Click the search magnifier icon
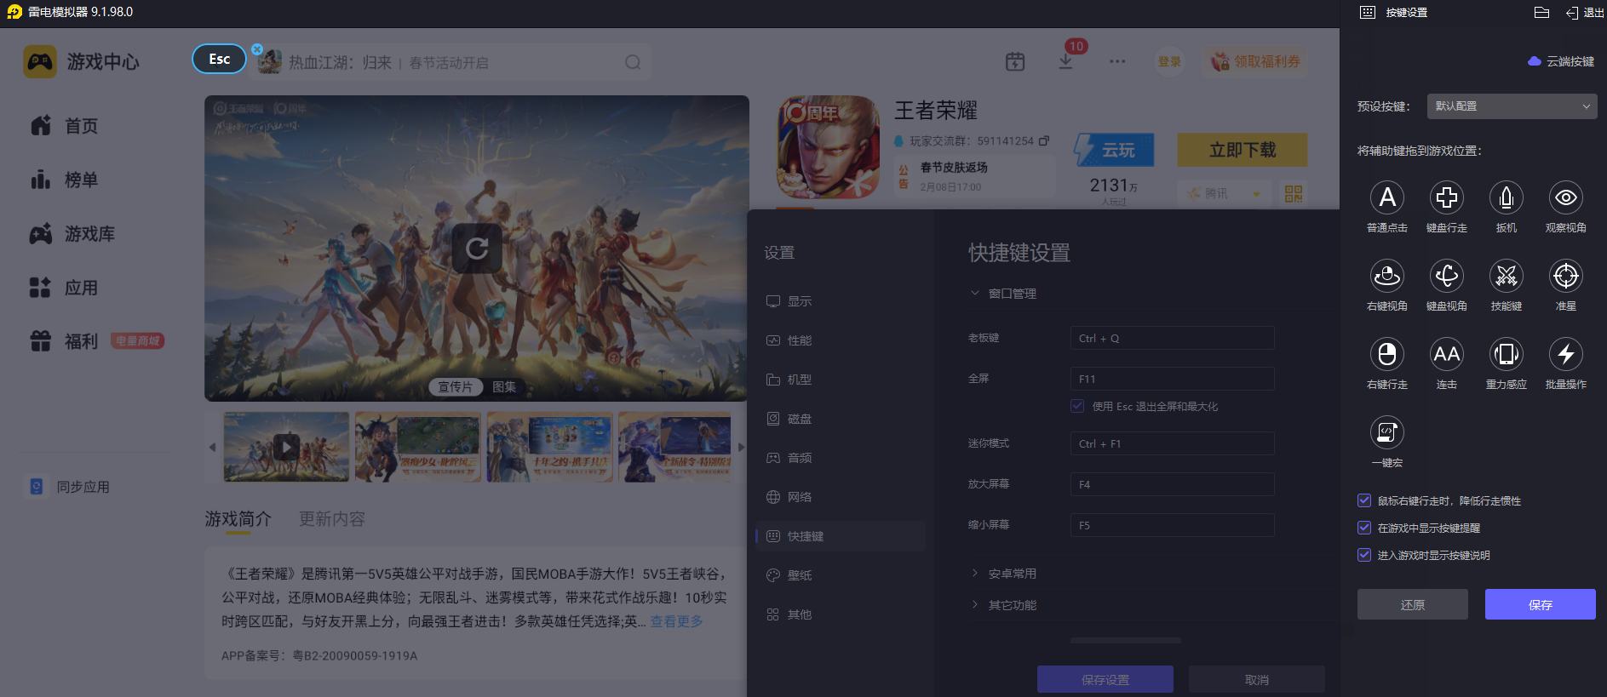Viewport: 1607px width, 697px height. tap(633, 62)
